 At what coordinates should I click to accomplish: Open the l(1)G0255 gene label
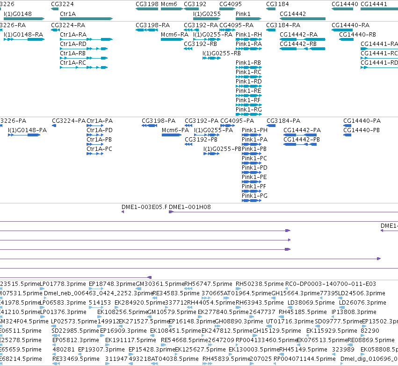[x=207, y=14]
